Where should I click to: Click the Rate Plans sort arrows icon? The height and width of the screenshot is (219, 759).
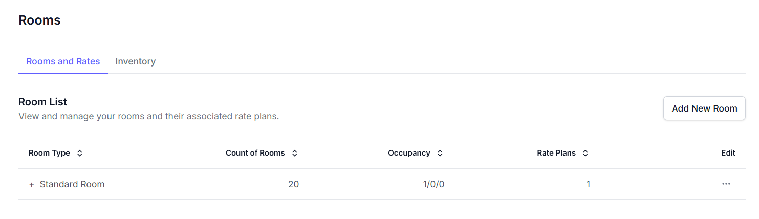point(585,153)
